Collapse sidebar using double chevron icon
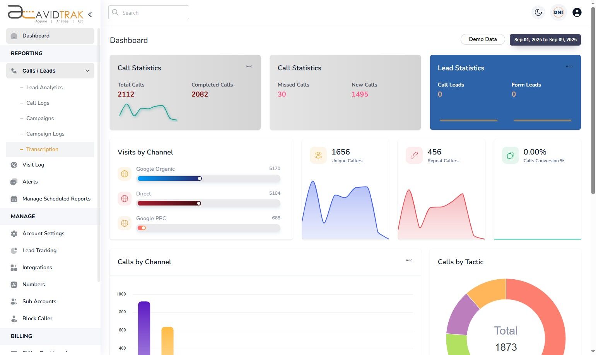The image size is (596, 355). (x=90, y=14)
